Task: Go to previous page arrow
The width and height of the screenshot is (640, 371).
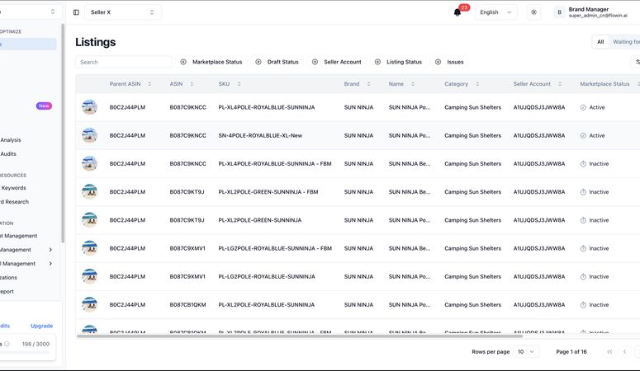Action: tap(624, 351)
